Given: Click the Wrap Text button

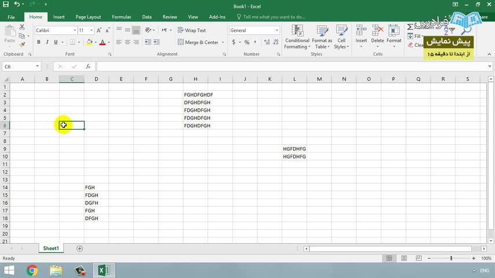Looking at the screenshot, I should pos(192,30).
